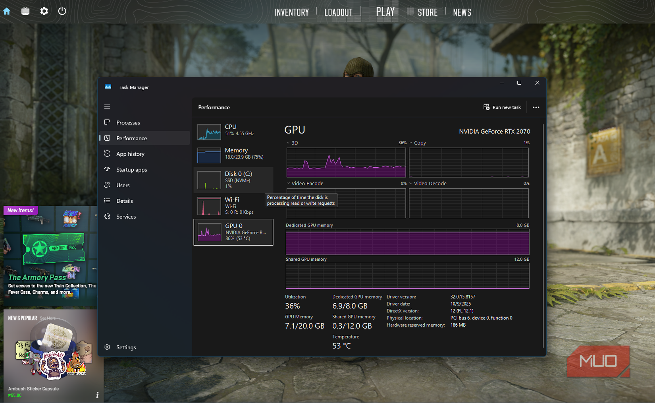Collapse the Copy graph section
This screenshot has height=403, width=655.
click(x=411, y=143)
